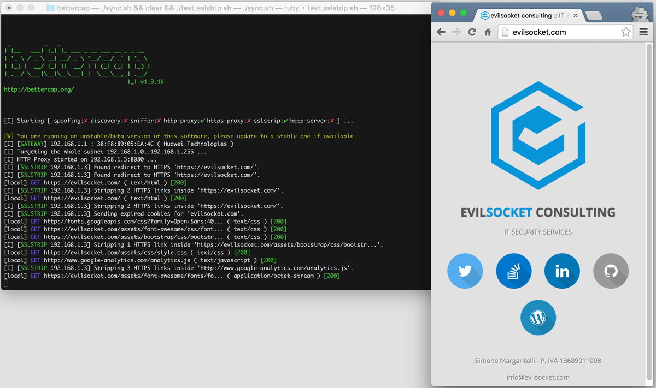The image size is (656, 388).
Task: Click 'Targeting the whole subnet' line
Action: coord(105,152)
